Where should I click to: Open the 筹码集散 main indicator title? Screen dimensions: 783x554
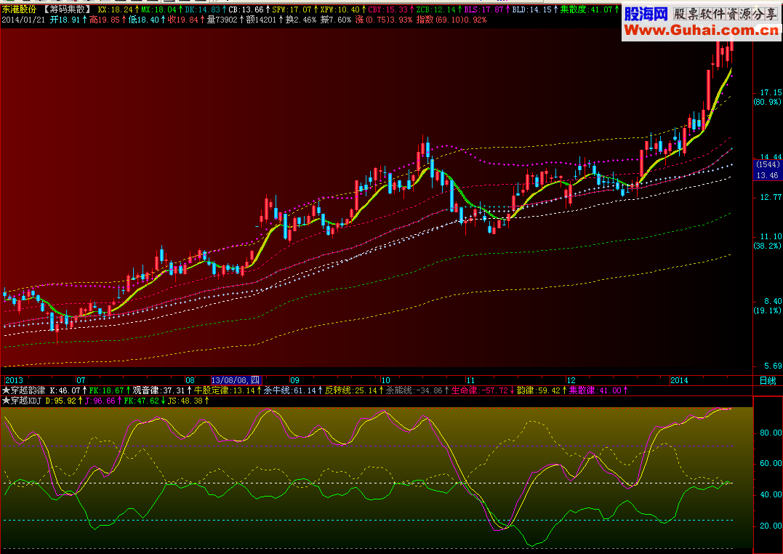(68, 9)
